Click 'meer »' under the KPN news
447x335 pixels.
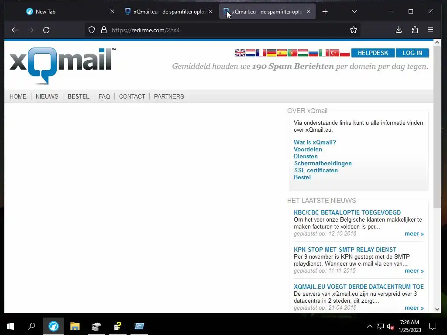(x=414, y=271)
